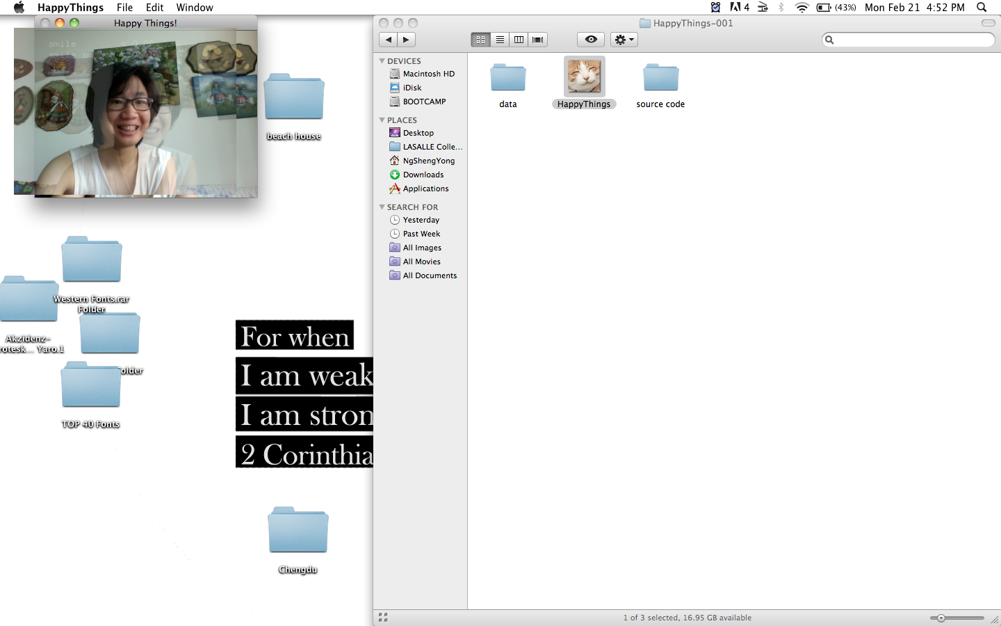Open the source code folder
Screen dimensions: 1001x626
point(660,78)
